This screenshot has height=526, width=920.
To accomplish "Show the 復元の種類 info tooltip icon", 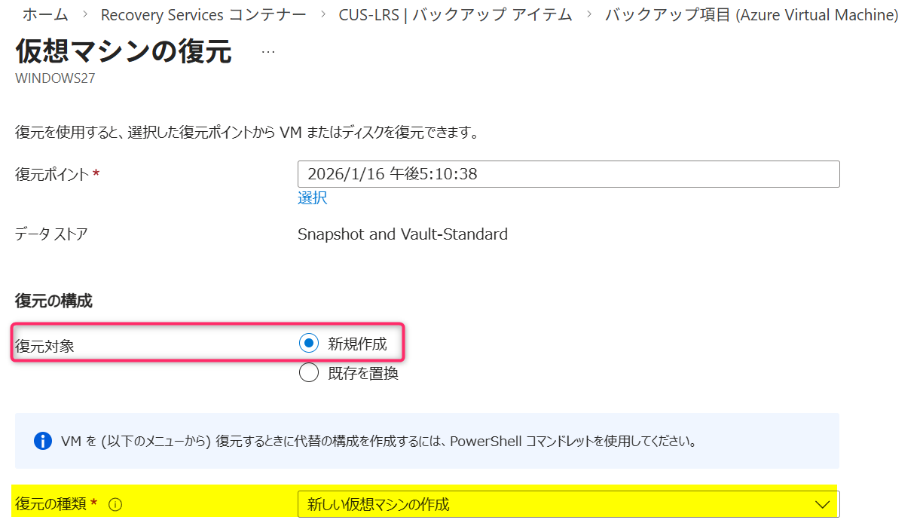I will pyautogui.click(x=115, y=505).
